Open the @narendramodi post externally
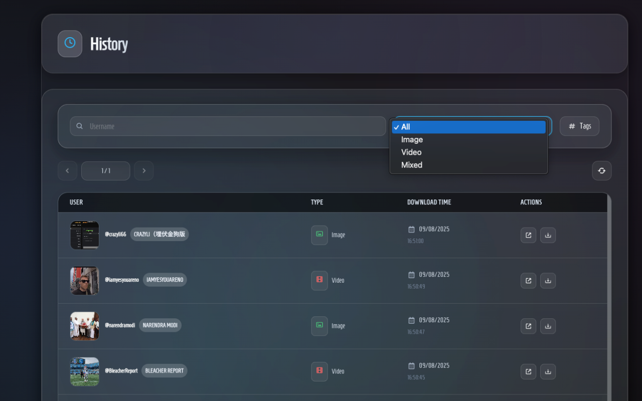This screenshot has height=401, width=642. [x=528, y=326]
